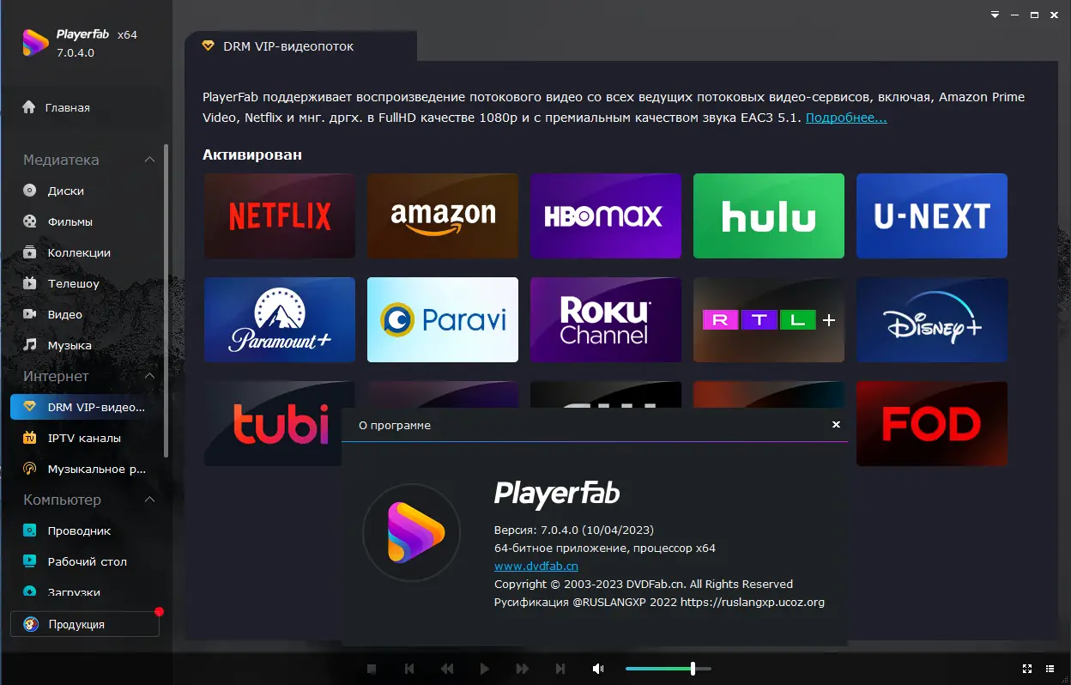Image resolution: width=1071 pixels, height=685 pixels.
Task: Switch to fullscreen mode icon
Action: coord(1027,669)
